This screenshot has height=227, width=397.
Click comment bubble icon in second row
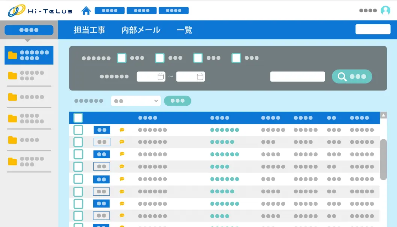pyautogui.click(x=122, y=142)
